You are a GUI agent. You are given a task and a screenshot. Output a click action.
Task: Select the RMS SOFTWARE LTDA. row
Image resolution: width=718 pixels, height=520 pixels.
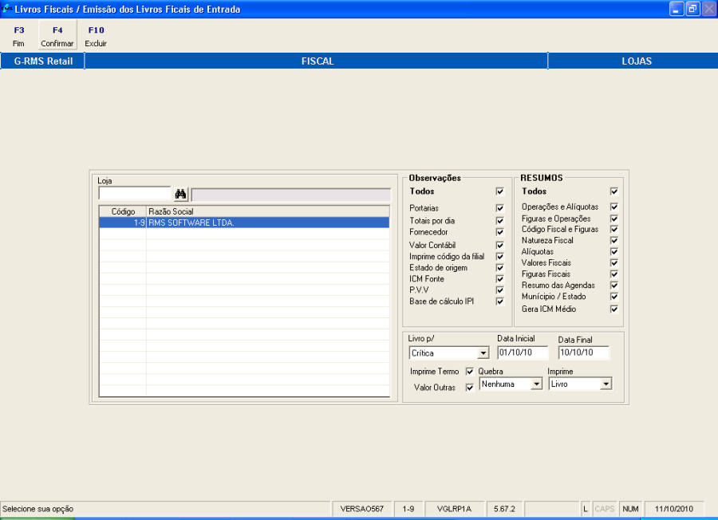(x=245, y=223)
